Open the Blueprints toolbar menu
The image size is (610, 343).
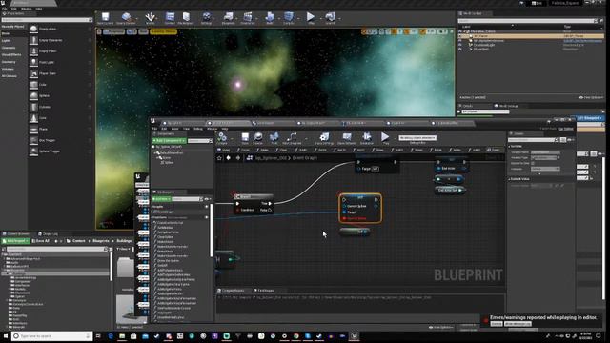click(x=229, y=18)
